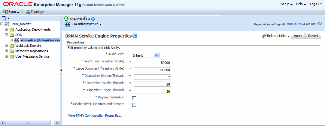Select the Metadata Repositories folder
This screenshot has height=126, width=325.
click(x=32, y=51)
